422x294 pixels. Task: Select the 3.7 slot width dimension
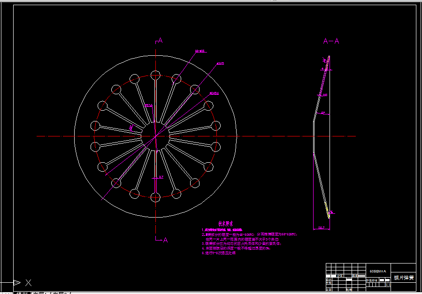[x=161, y=177]
